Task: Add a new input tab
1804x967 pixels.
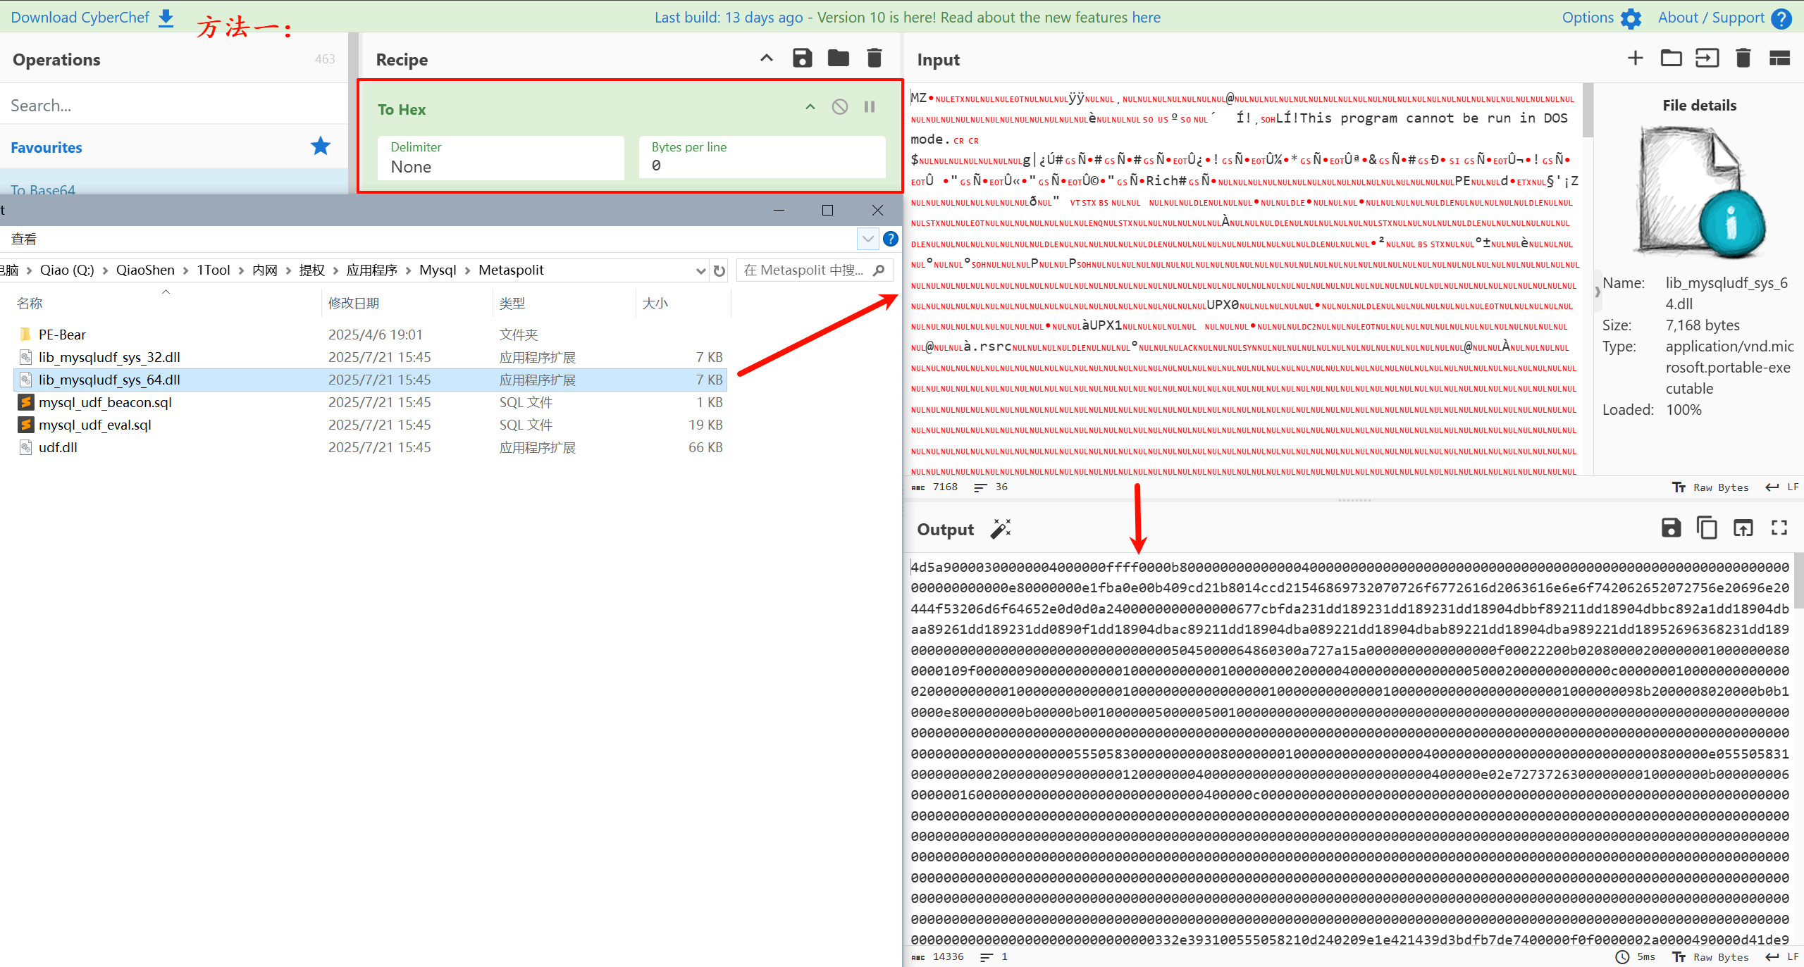Action: point(1636,58)
